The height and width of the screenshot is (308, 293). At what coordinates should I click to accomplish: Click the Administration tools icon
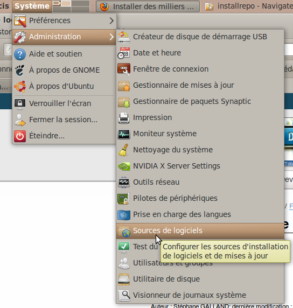pos(20,37)
